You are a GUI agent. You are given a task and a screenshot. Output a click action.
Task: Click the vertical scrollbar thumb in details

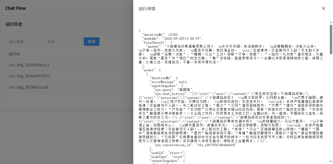pyautogui.click(x=331, y=39)
